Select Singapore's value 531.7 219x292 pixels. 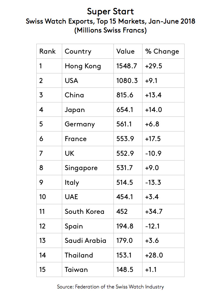[x=125, y=168]
